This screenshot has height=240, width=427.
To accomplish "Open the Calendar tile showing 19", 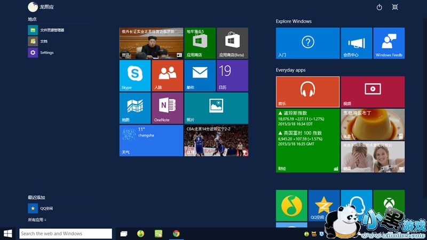I will [x=232, y=75].
